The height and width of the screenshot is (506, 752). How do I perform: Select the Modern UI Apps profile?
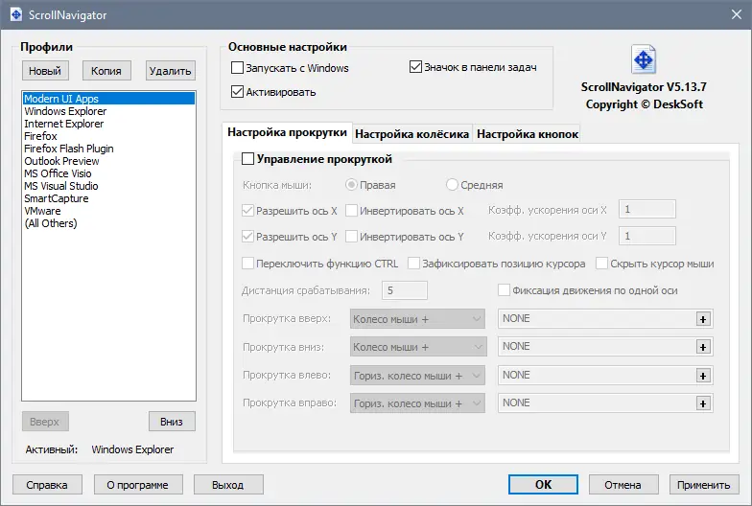[109, 98]
